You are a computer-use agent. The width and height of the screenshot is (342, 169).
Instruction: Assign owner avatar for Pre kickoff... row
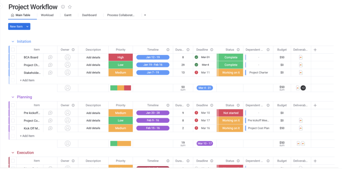tap(67, 113)
